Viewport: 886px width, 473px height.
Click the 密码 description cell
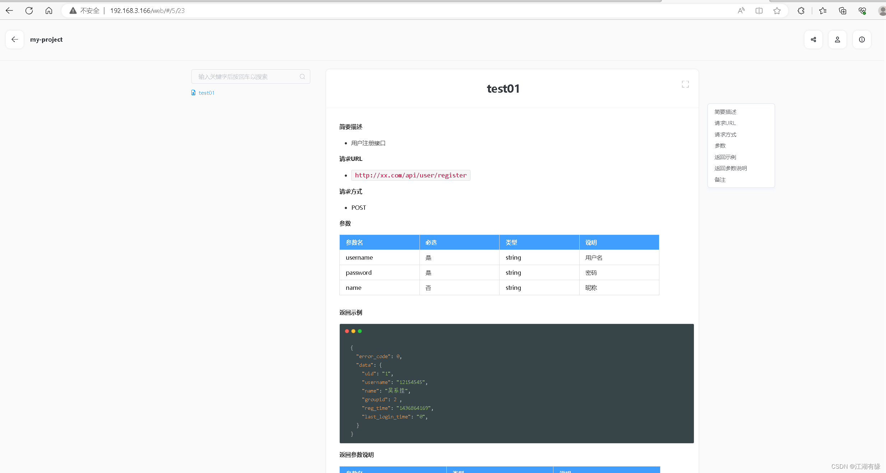pyautogui.click(x=619, y=273)
